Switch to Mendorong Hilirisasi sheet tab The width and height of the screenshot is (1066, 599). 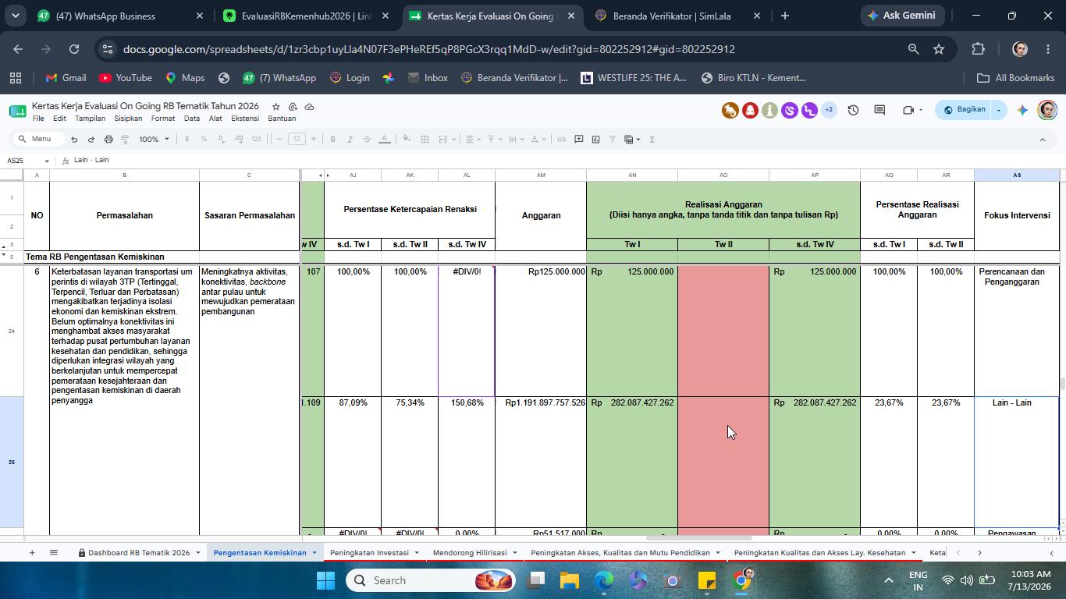(469, 552)
